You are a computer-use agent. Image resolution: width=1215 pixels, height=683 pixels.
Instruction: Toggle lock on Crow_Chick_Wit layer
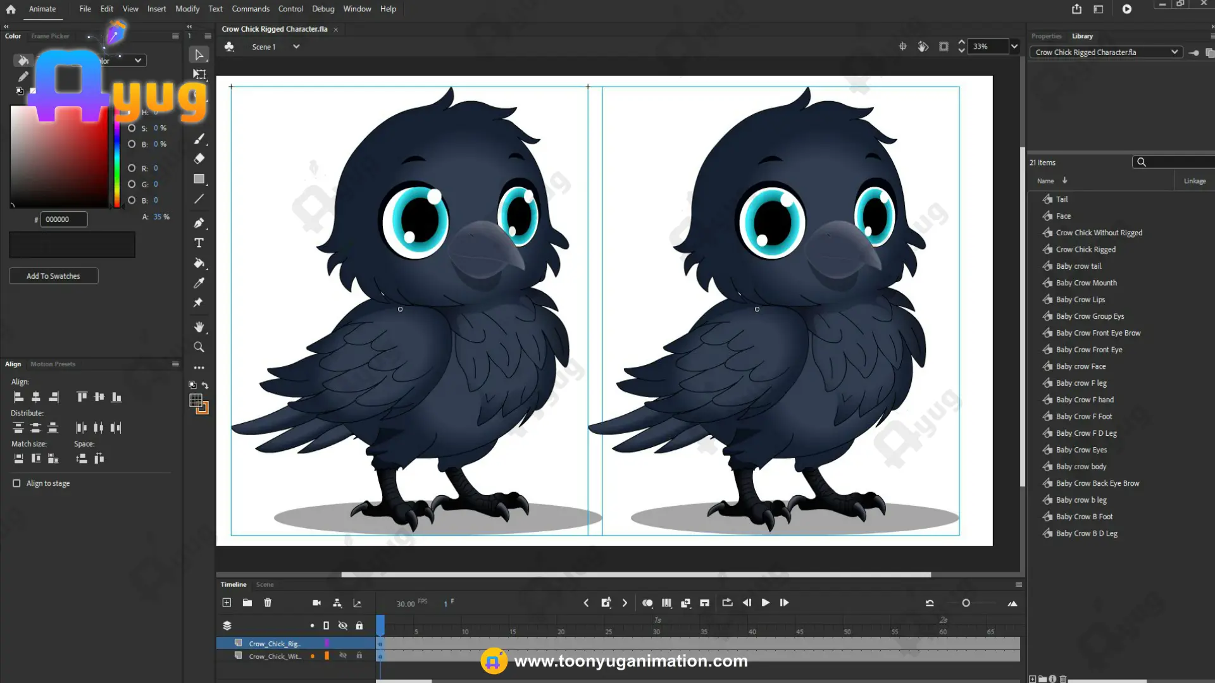pyautogui.click(x=359, y=656)
